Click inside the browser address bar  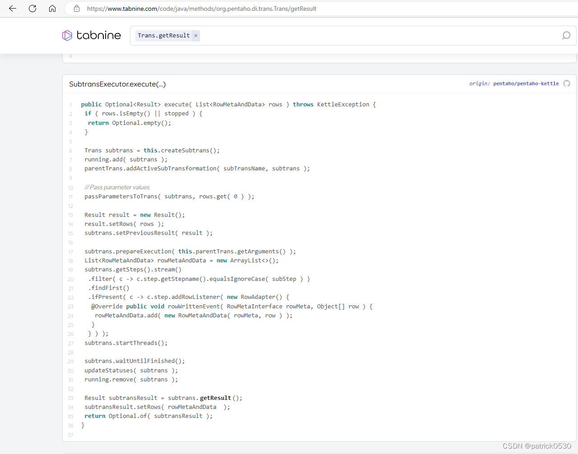point(271,9)
